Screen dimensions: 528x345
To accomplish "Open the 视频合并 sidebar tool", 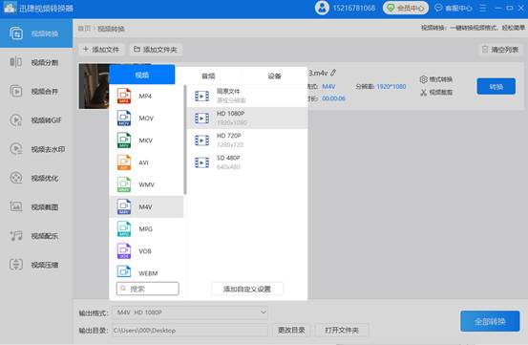I will 36,92.
